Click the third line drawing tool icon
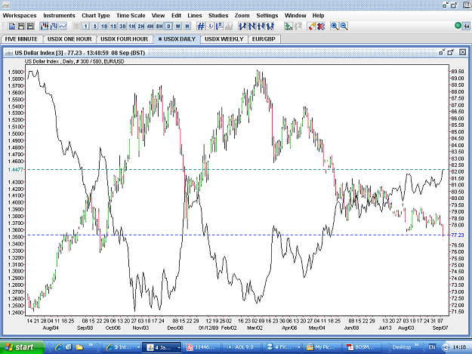This screenshot has height=354, width=472. (x=261, y=26)
